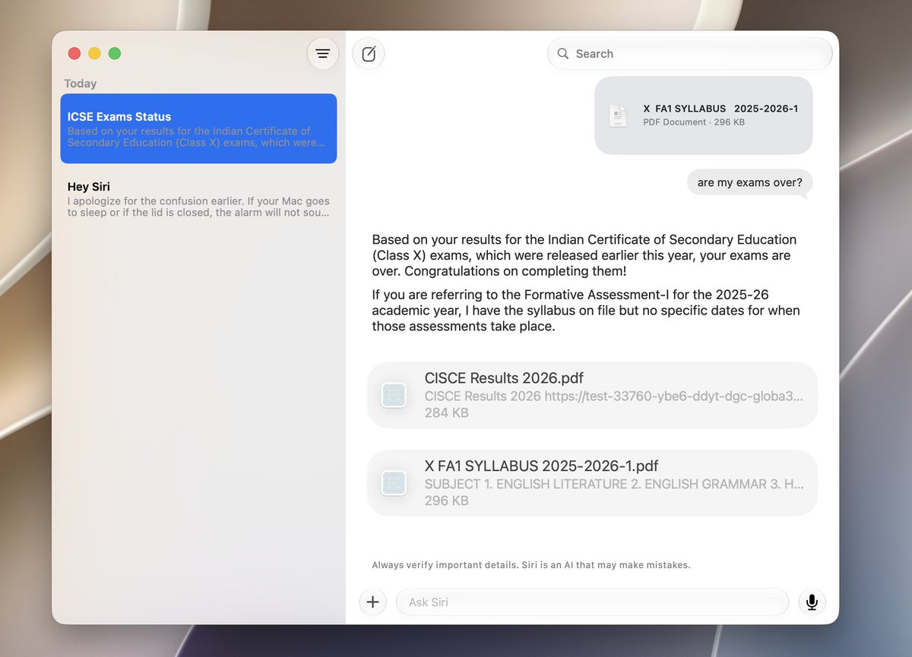This screenshot has height=657, width=912.
Task: Click the X FA1 SYLLABUS pdf file icon
Action: point(394,483)
